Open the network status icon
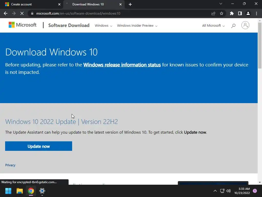Viewport: 262px width, 197px height. tap(222, 191)
